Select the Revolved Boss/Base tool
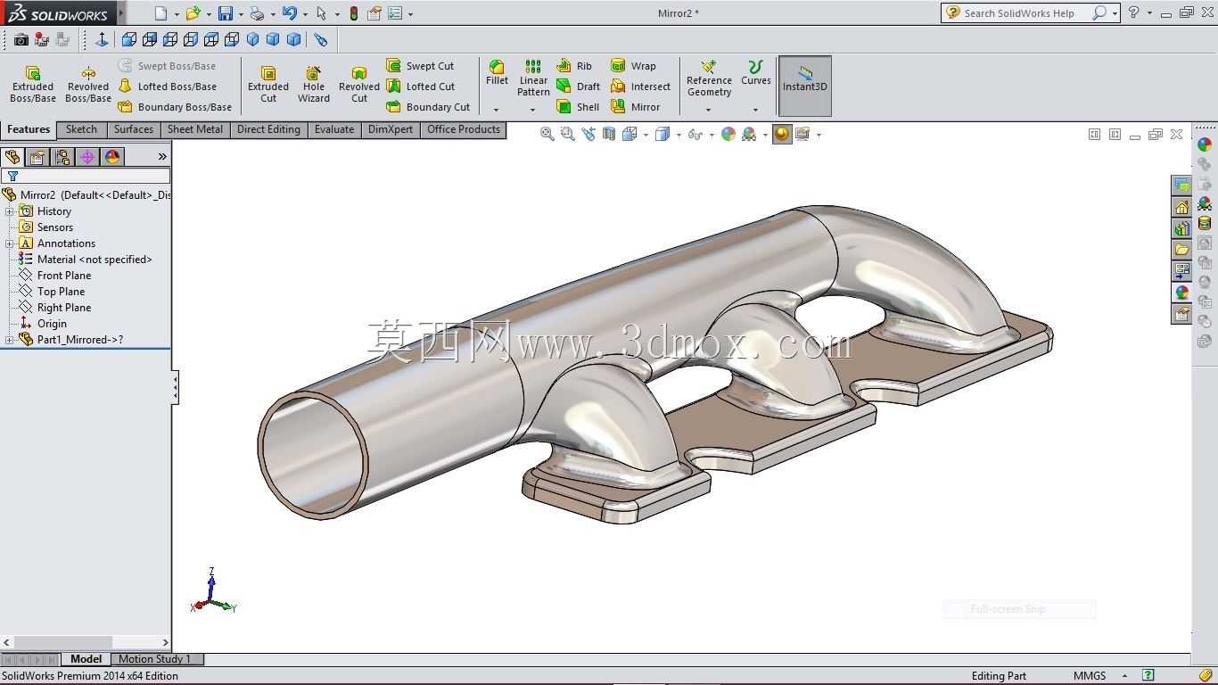Screen dimensions: 1218x685 (x=88, y=84)
